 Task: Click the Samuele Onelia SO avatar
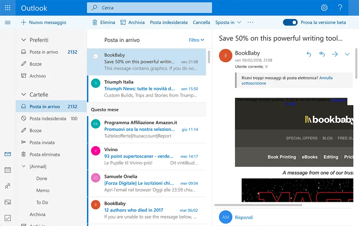[x=96, y=178]
